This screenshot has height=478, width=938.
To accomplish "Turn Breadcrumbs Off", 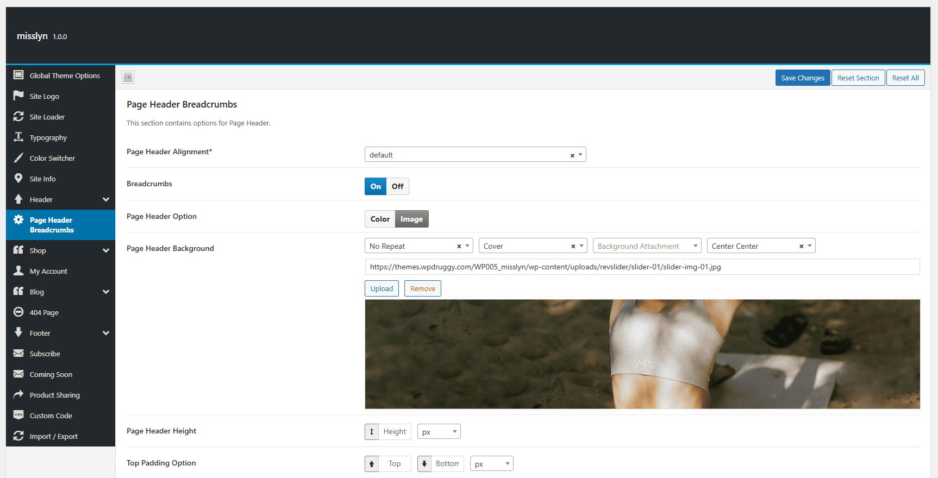I will point(398,186).
